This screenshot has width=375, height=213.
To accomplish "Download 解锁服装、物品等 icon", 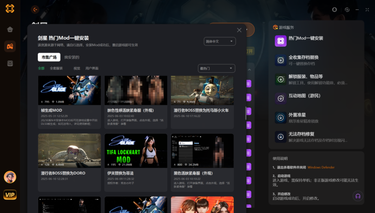I will [x=281, y=79].
